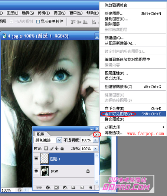Create new adjustment layer icon
This screenshot has height=196, width=167.
tap(65, 187)
